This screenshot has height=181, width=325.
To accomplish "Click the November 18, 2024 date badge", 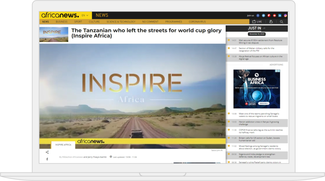I will (257, 34).
